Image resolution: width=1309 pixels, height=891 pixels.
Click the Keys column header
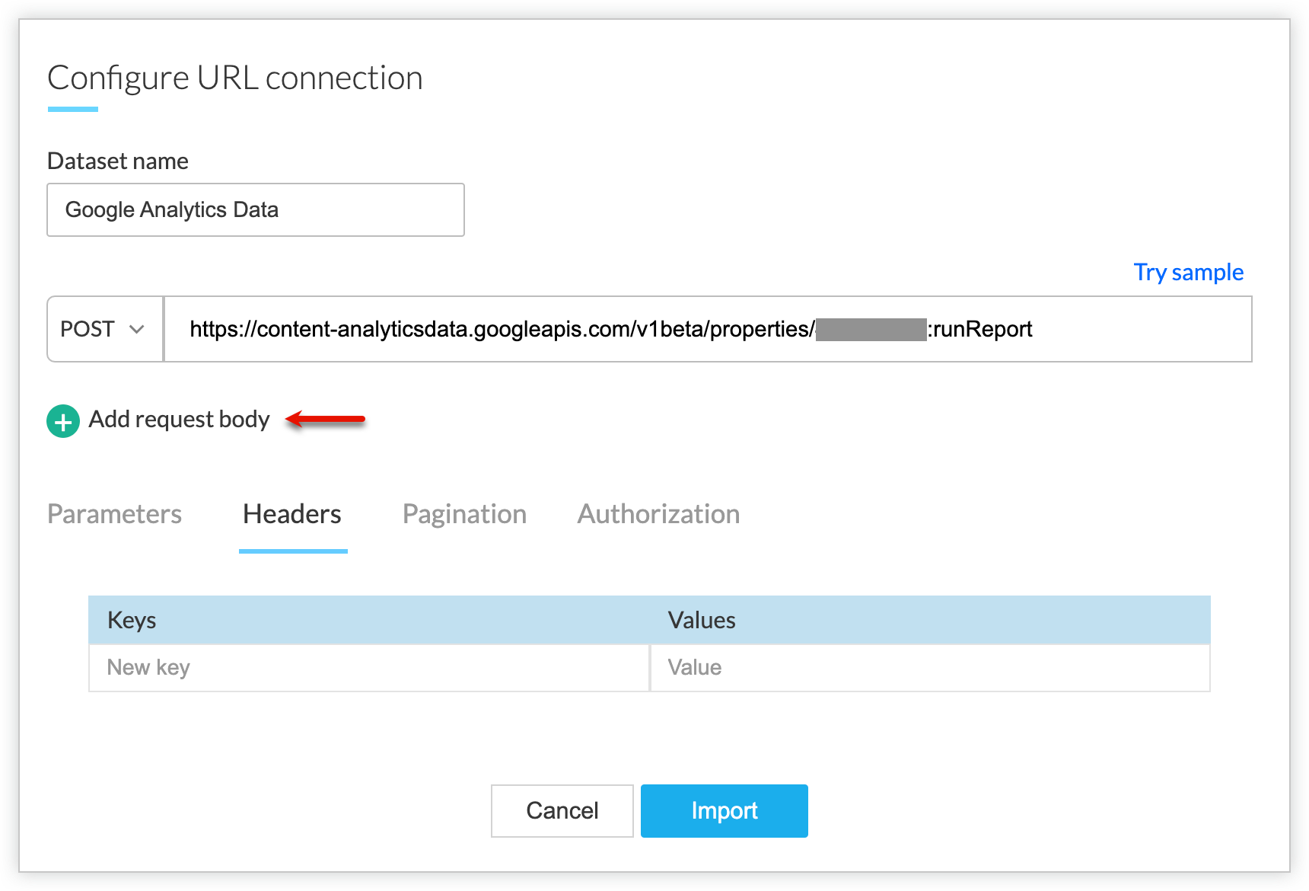click(132, 620)
